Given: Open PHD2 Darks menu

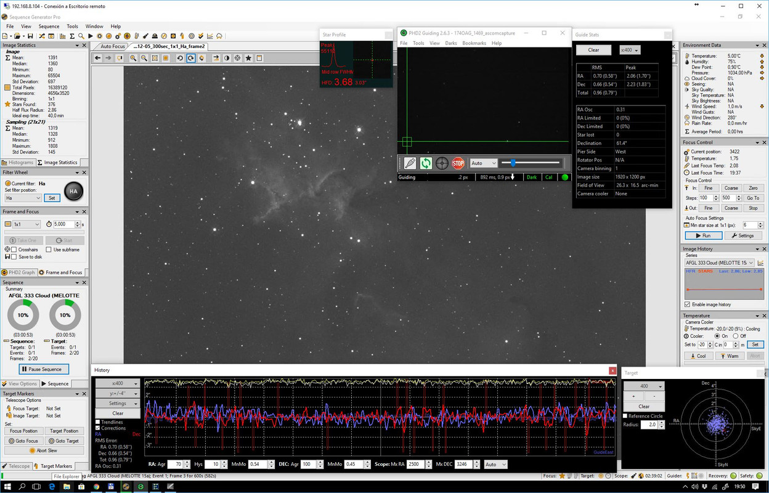Looking at the screenshot, I should click(x=451, y=43).
